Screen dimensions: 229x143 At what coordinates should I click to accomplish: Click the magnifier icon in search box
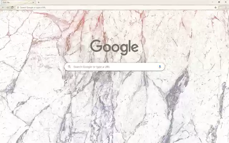coord(69,67)
